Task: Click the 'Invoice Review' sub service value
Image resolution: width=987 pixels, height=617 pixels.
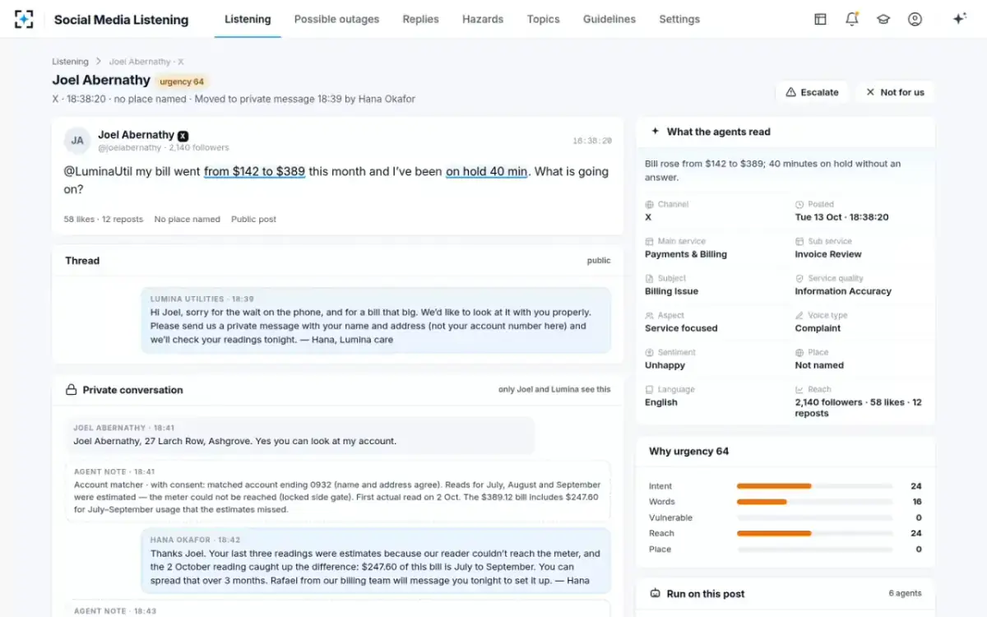Action: point(828,254)
